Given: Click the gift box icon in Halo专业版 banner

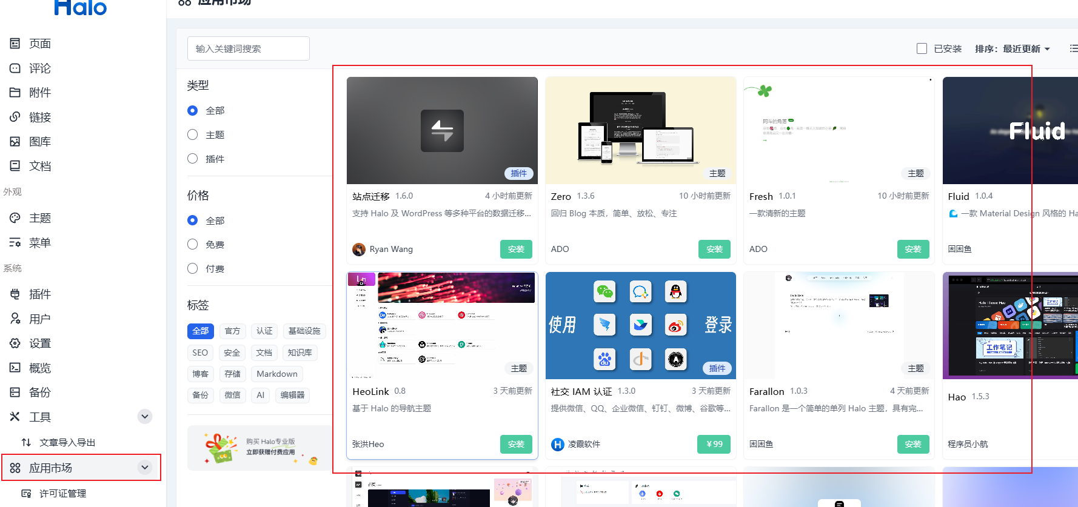Looking at the screenshot, I should [221, 448].
